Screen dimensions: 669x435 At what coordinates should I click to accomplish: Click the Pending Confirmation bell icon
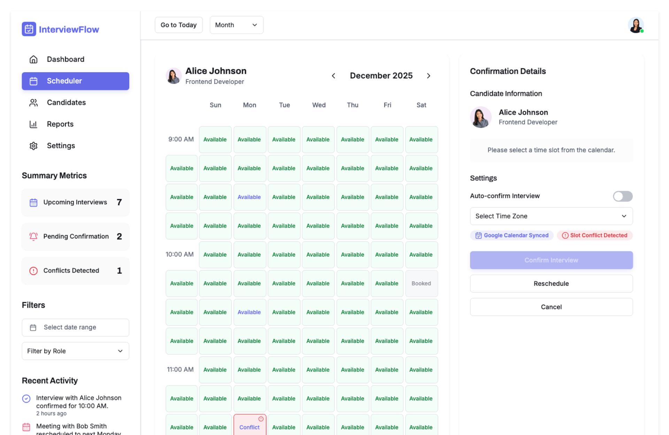tap(33, 237)
